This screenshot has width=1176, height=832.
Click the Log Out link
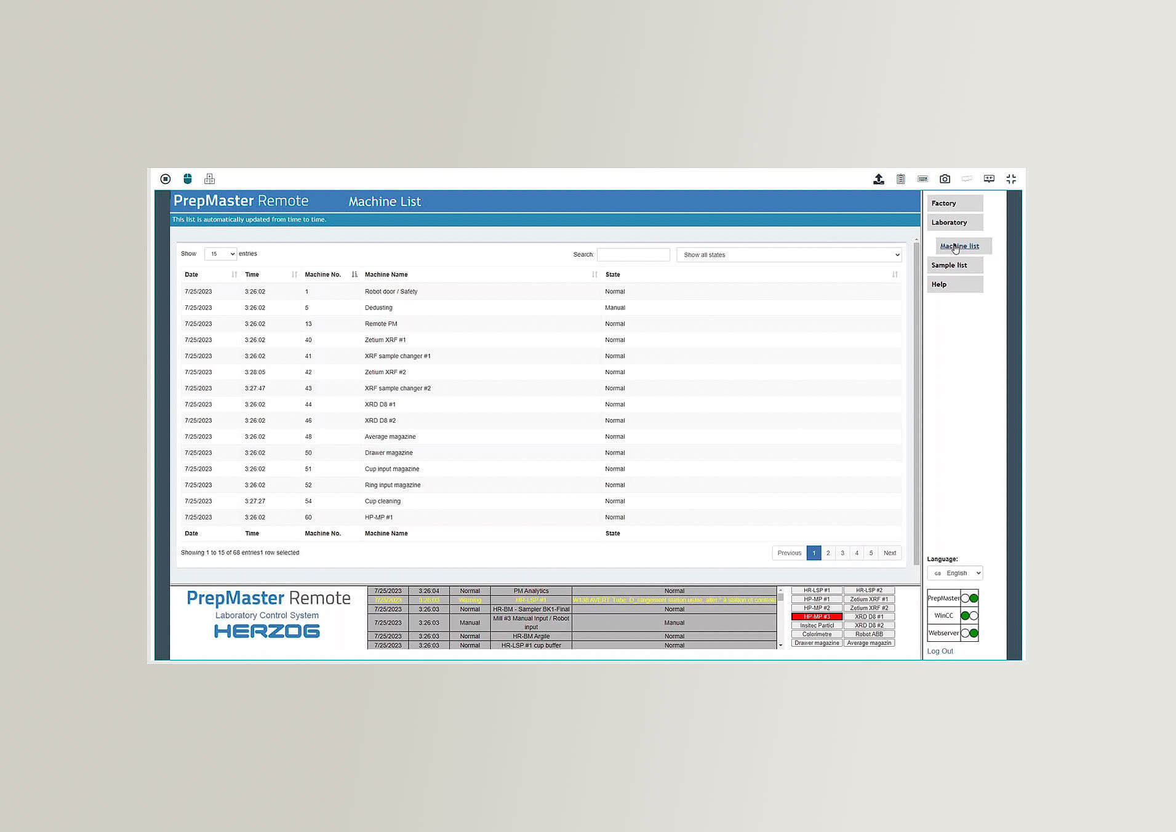940,651
